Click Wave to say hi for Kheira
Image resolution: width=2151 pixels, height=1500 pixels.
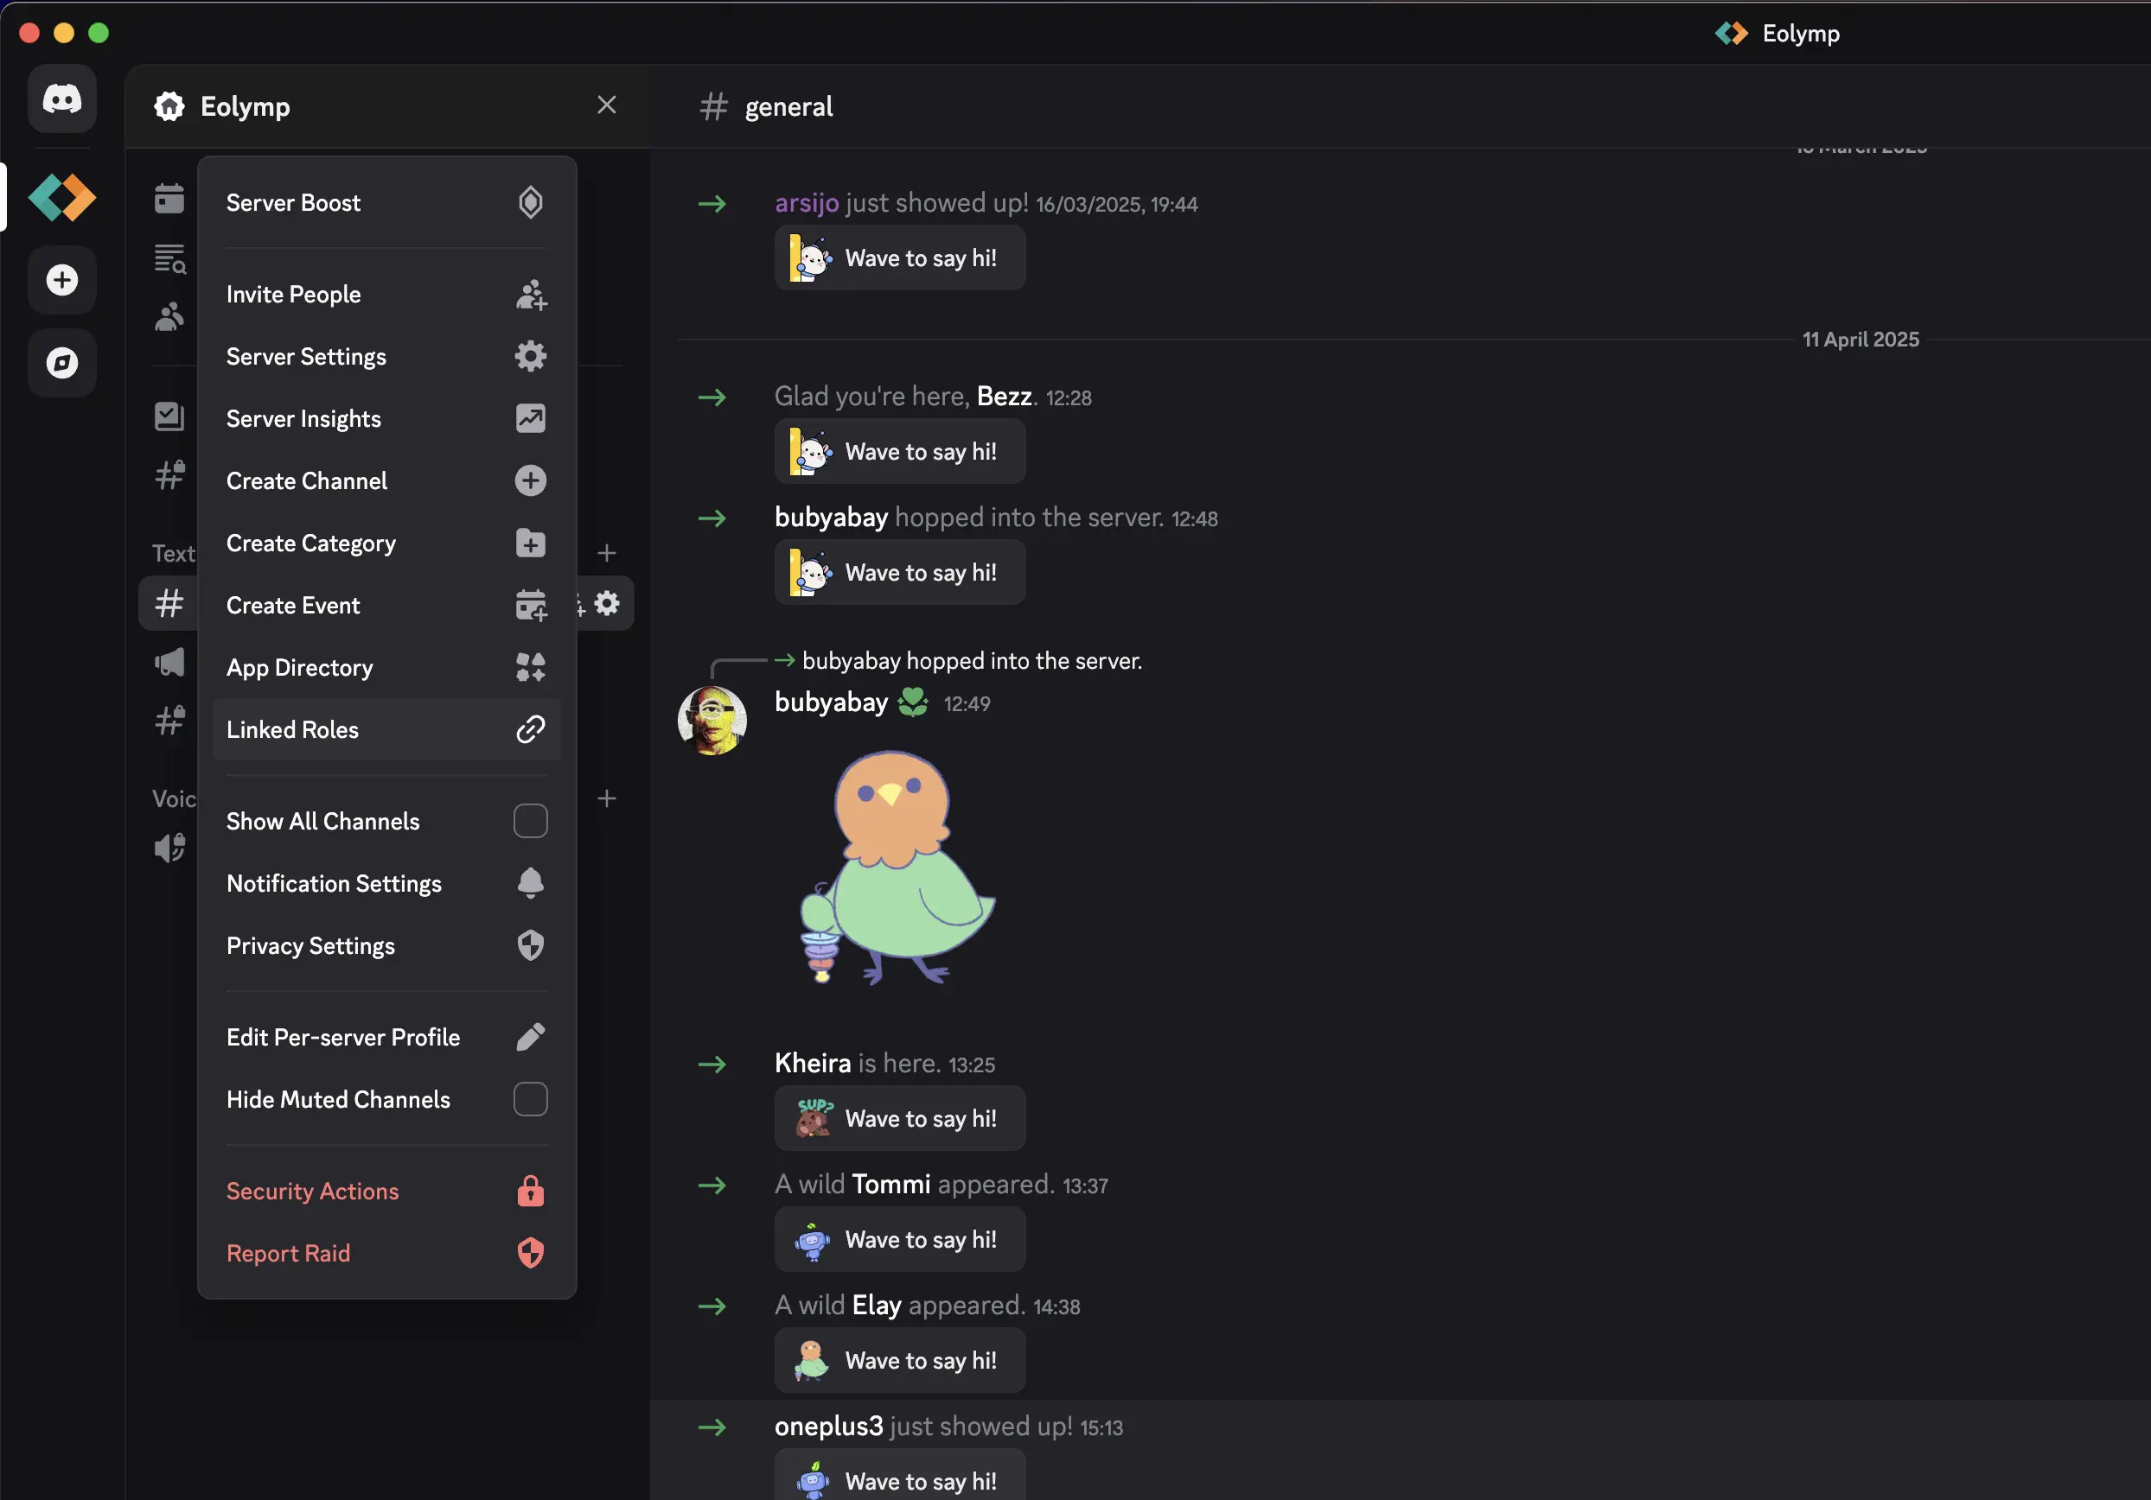[899, 1118]
